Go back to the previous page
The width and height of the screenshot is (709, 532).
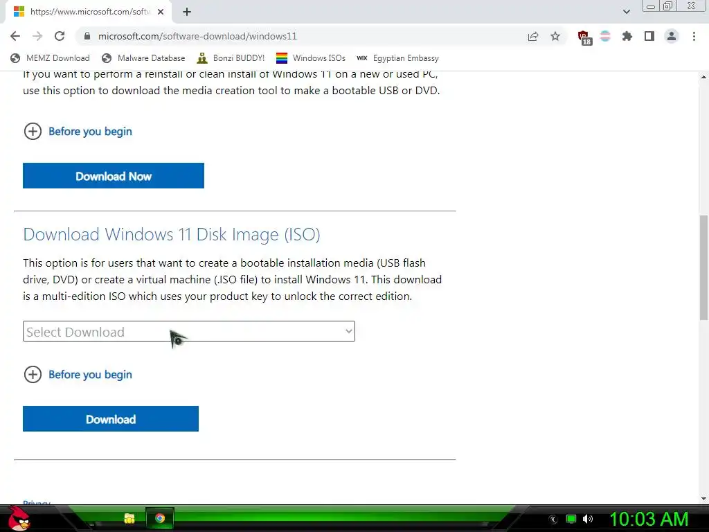click(x=15, y=36)
